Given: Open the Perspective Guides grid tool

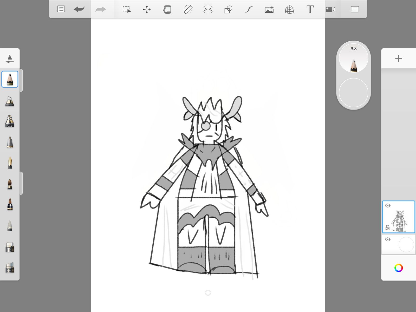Looking at the screenshot, I should point(289,10).
